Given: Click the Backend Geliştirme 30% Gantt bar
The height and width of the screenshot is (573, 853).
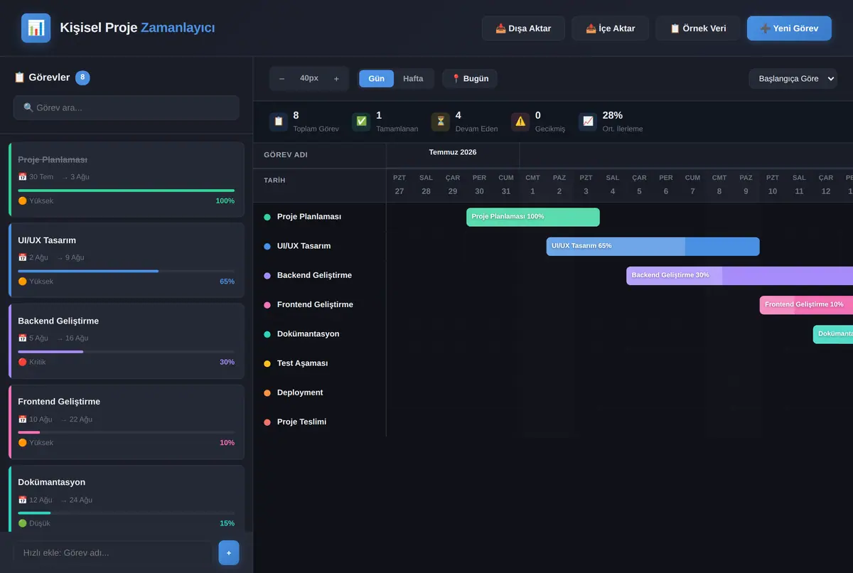Looking at the screenshot, I should point(739,275).
